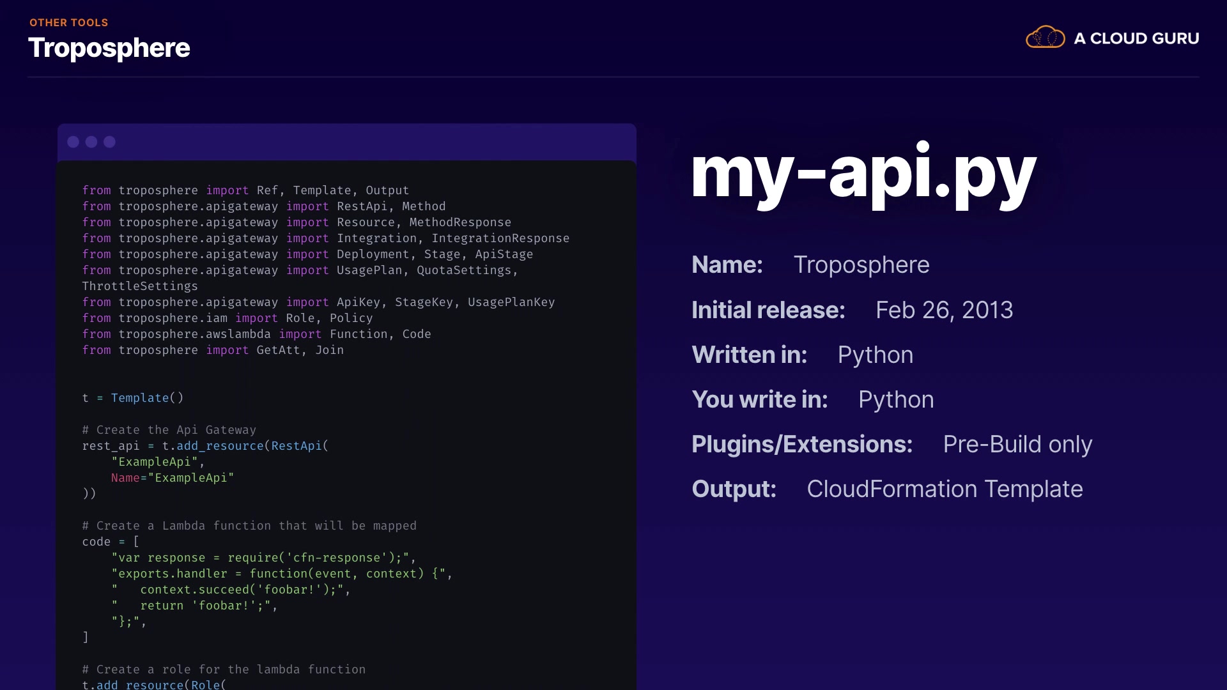Click the A CLOUD GURU brand text
This screenshot has height=690, width=1227.
[1136, 38]
